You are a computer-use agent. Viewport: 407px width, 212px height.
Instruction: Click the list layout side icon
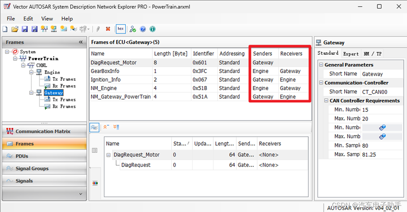click(95, 150)
